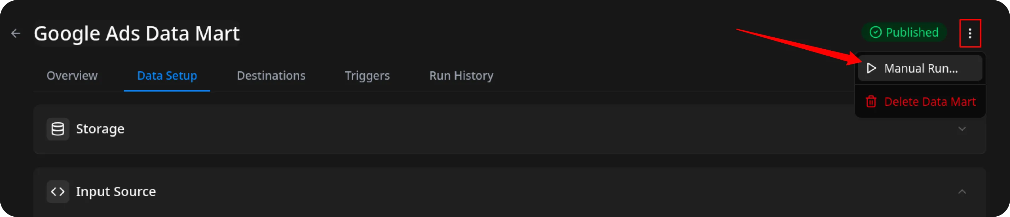This screenshot has height=217, width=1010.
Task: Switch to the Overview tab
Action: [72, 75]
